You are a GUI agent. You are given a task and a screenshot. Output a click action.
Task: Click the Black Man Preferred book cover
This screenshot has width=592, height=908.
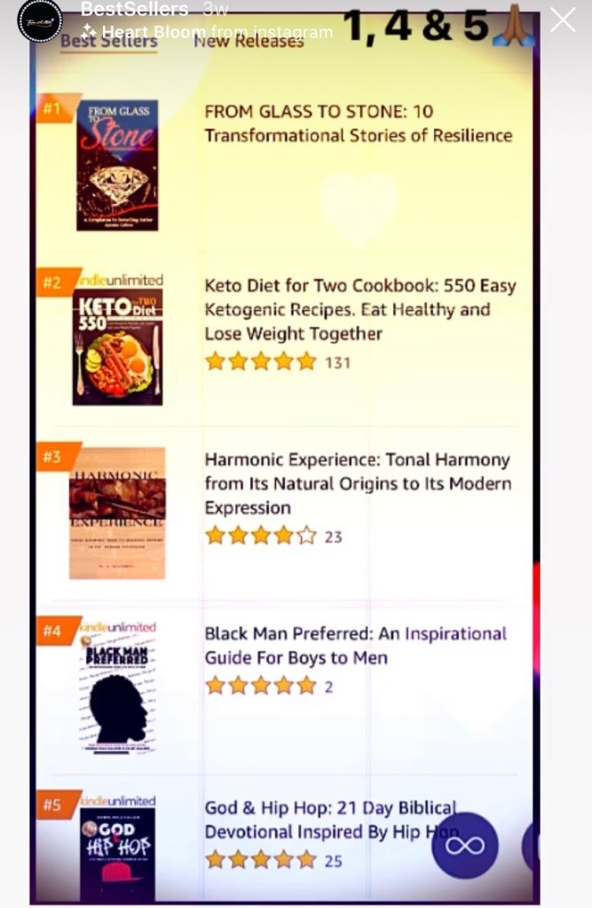[x=118, y=685]
